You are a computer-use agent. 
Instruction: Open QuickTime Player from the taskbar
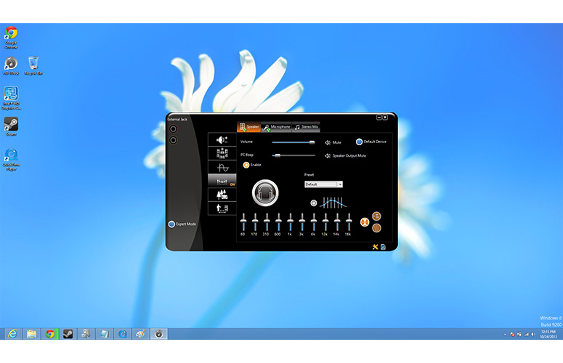tap(123, 334)
